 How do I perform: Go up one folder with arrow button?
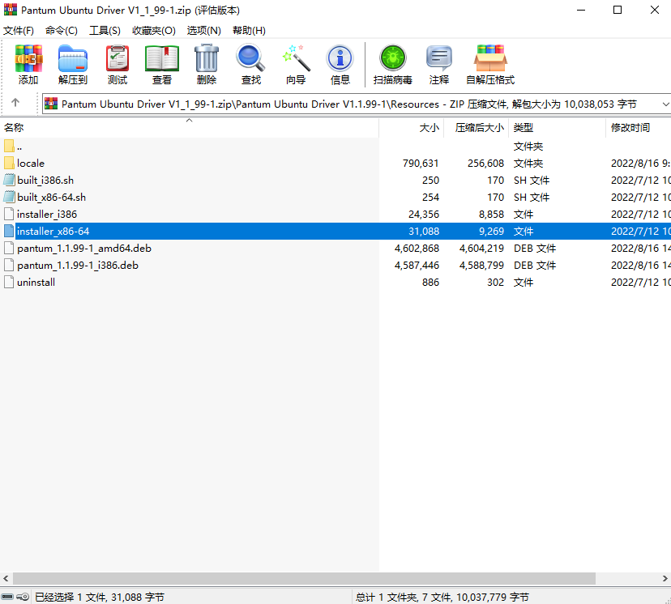(x=15, y=104)
